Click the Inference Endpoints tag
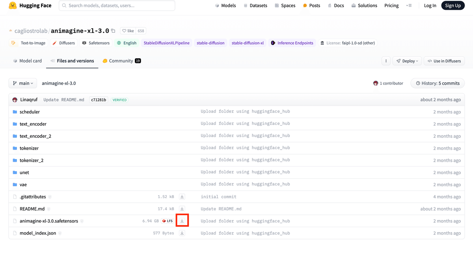 pos(292,43)
